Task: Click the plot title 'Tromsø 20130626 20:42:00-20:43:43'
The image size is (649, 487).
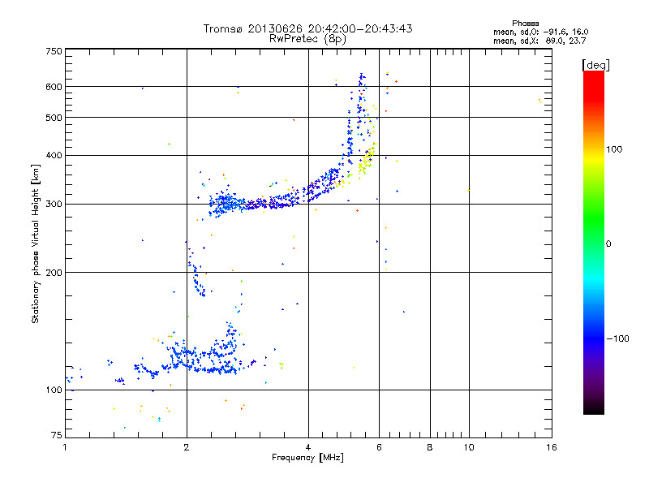Action: pyautogui.click(x=307, y=28)
